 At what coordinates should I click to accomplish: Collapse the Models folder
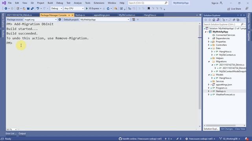[x=209, y=75]
